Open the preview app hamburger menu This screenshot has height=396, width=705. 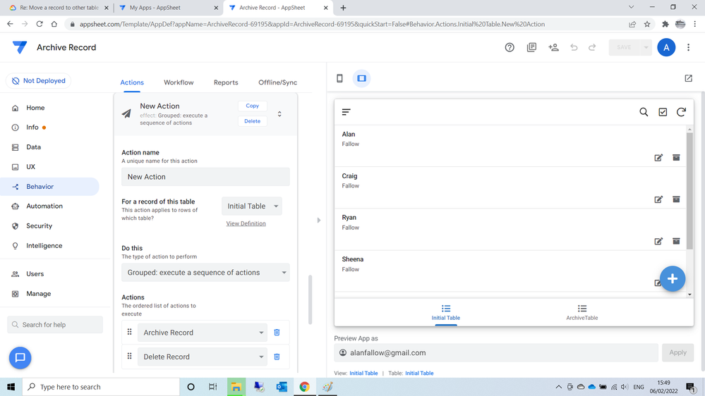pyautogui.click(x=347, y=112)
